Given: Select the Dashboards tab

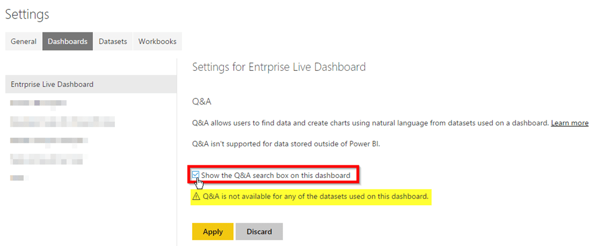Looking at the screenshot, I should point(68,41).
